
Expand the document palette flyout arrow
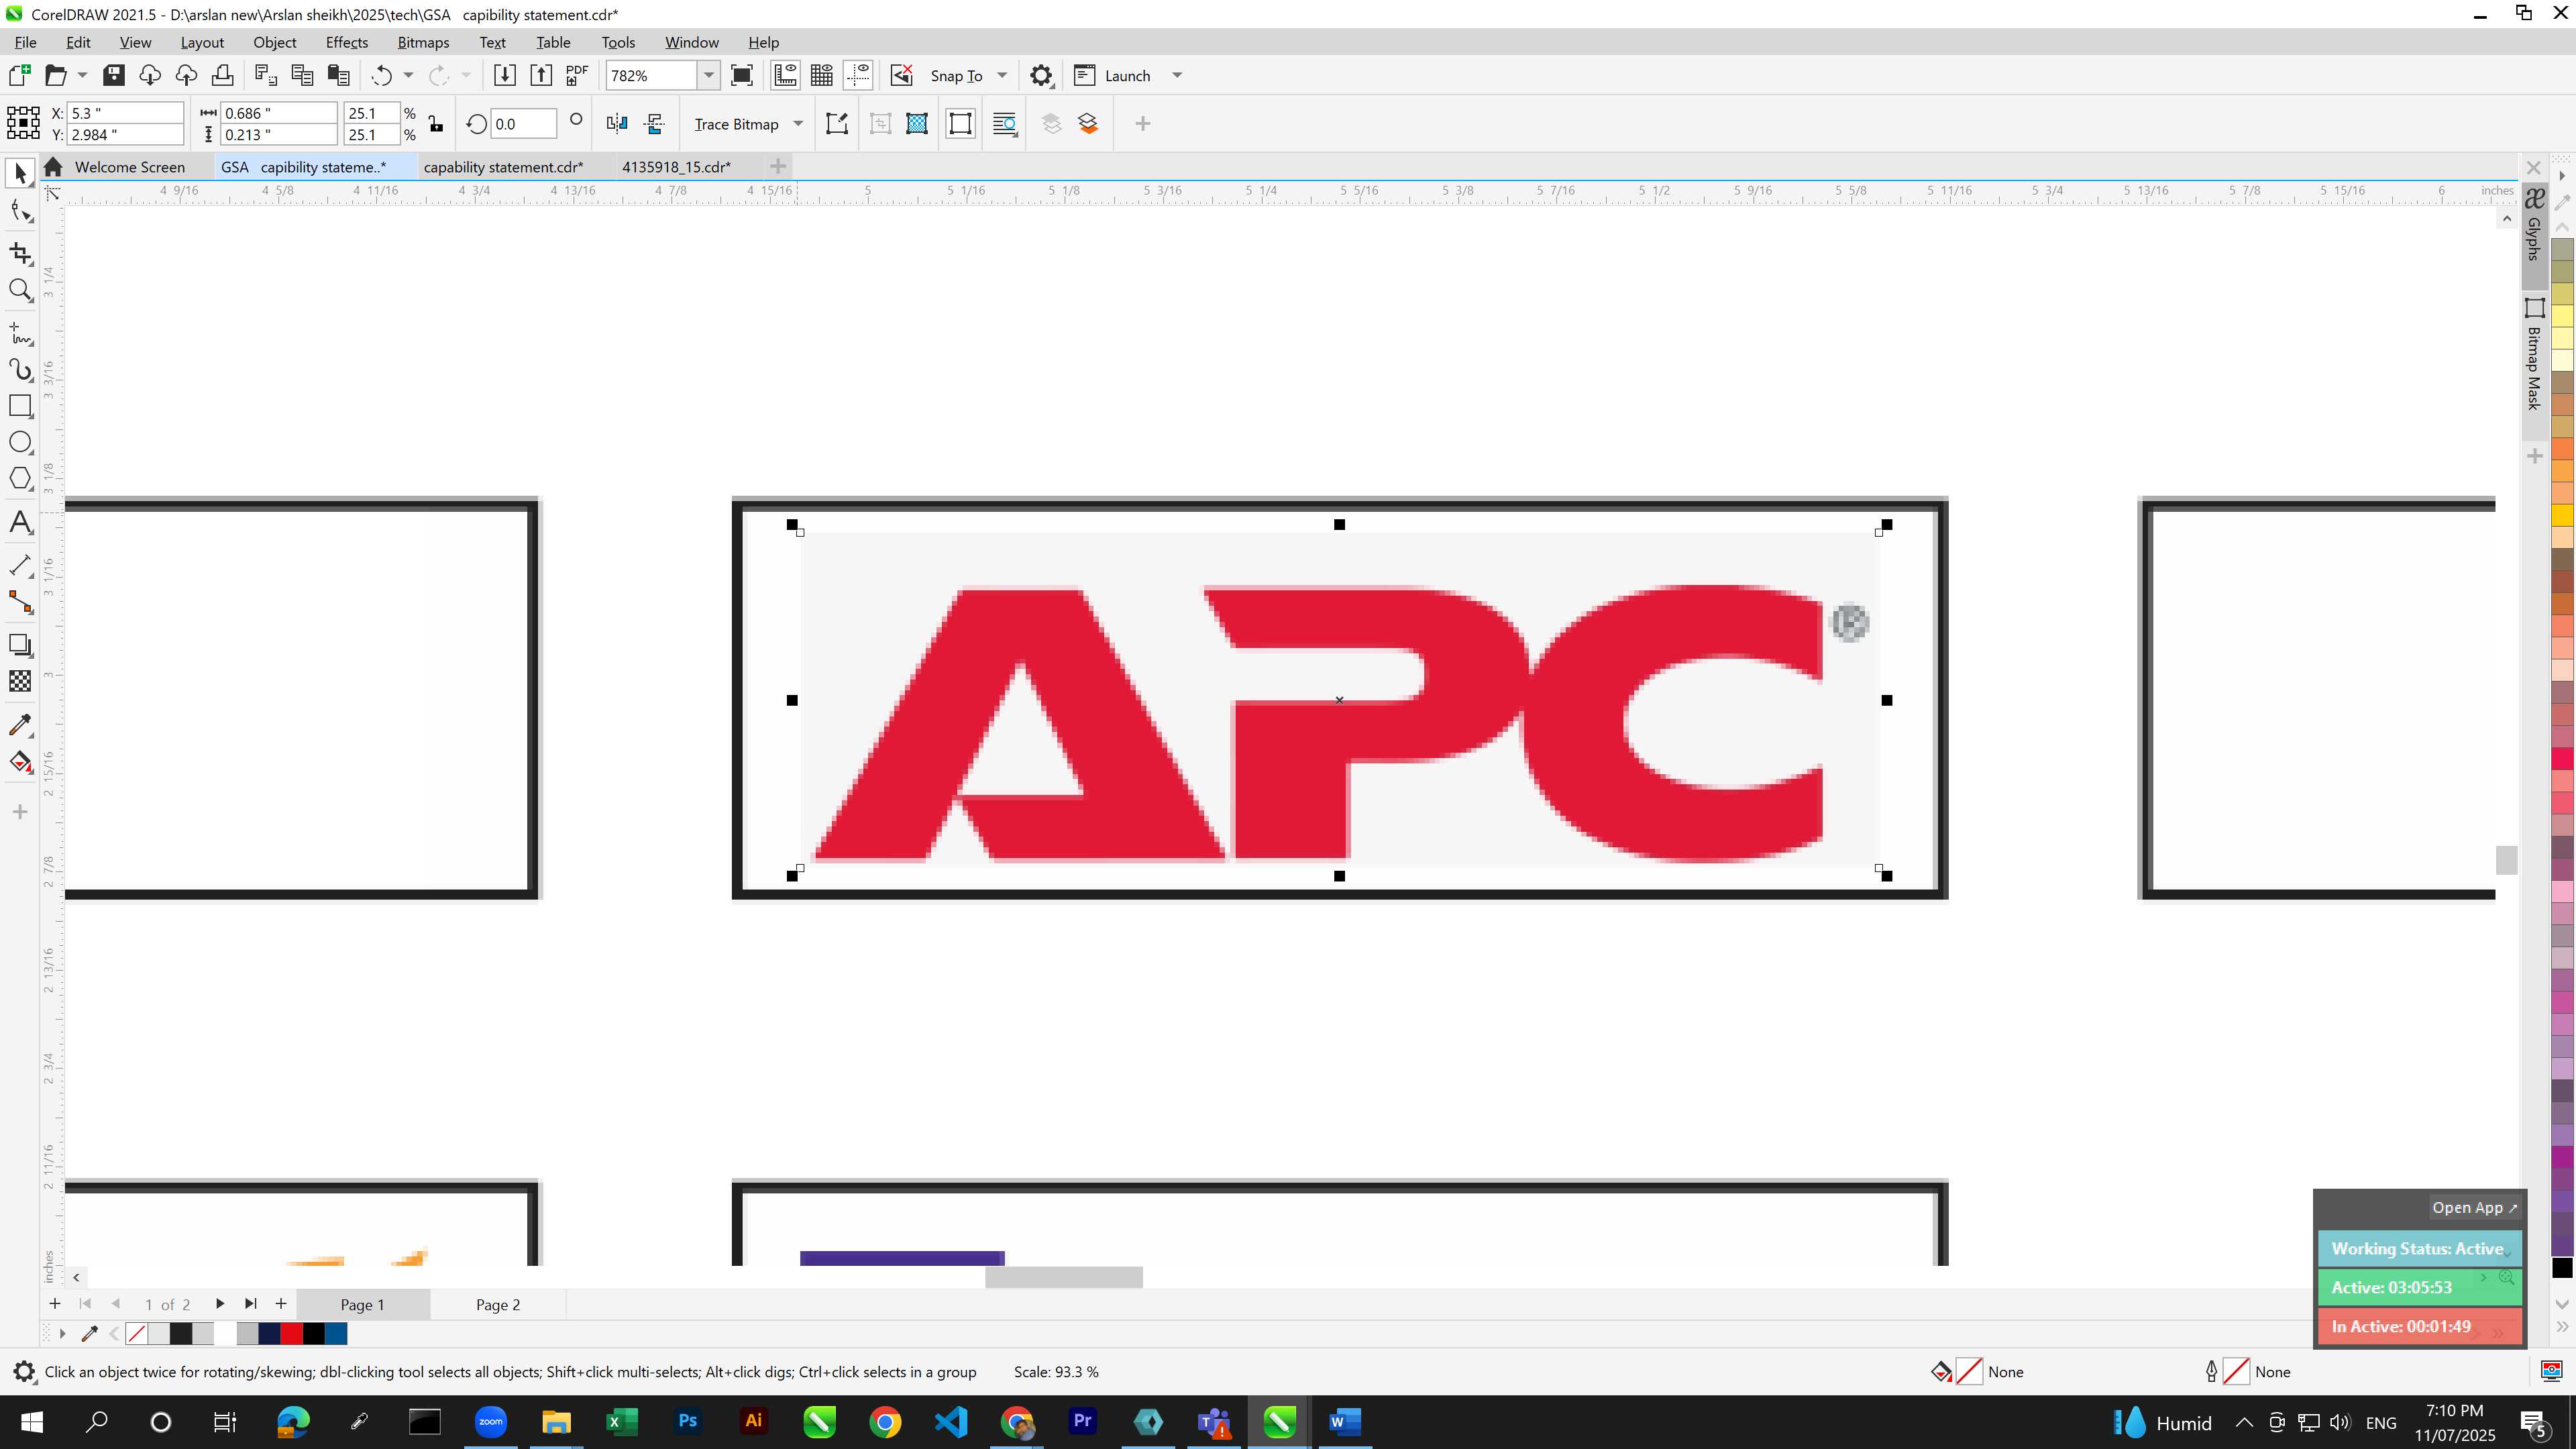(62, 1334)
